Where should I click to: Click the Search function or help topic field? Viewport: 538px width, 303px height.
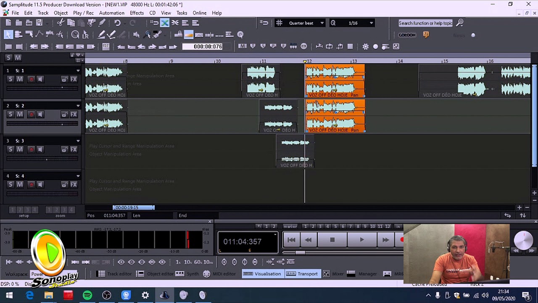pyautogui.click(x=425, y=23)
